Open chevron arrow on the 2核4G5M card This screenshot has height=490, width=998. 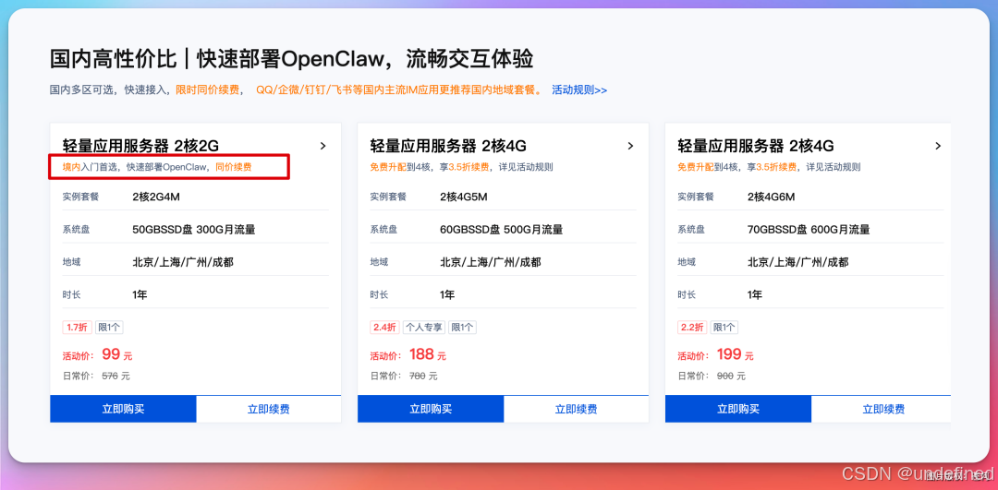point(631,146)
